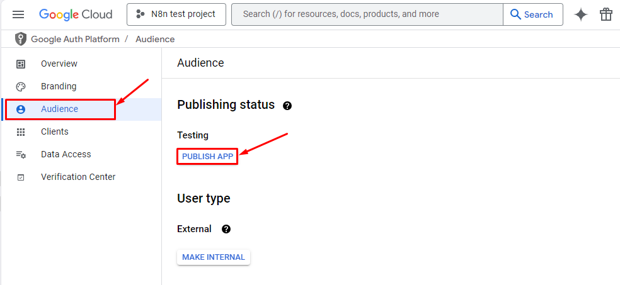The image size is (620, 285).
Task: Open Gemini sparkle assistant icon
Action: pos(581,14)
